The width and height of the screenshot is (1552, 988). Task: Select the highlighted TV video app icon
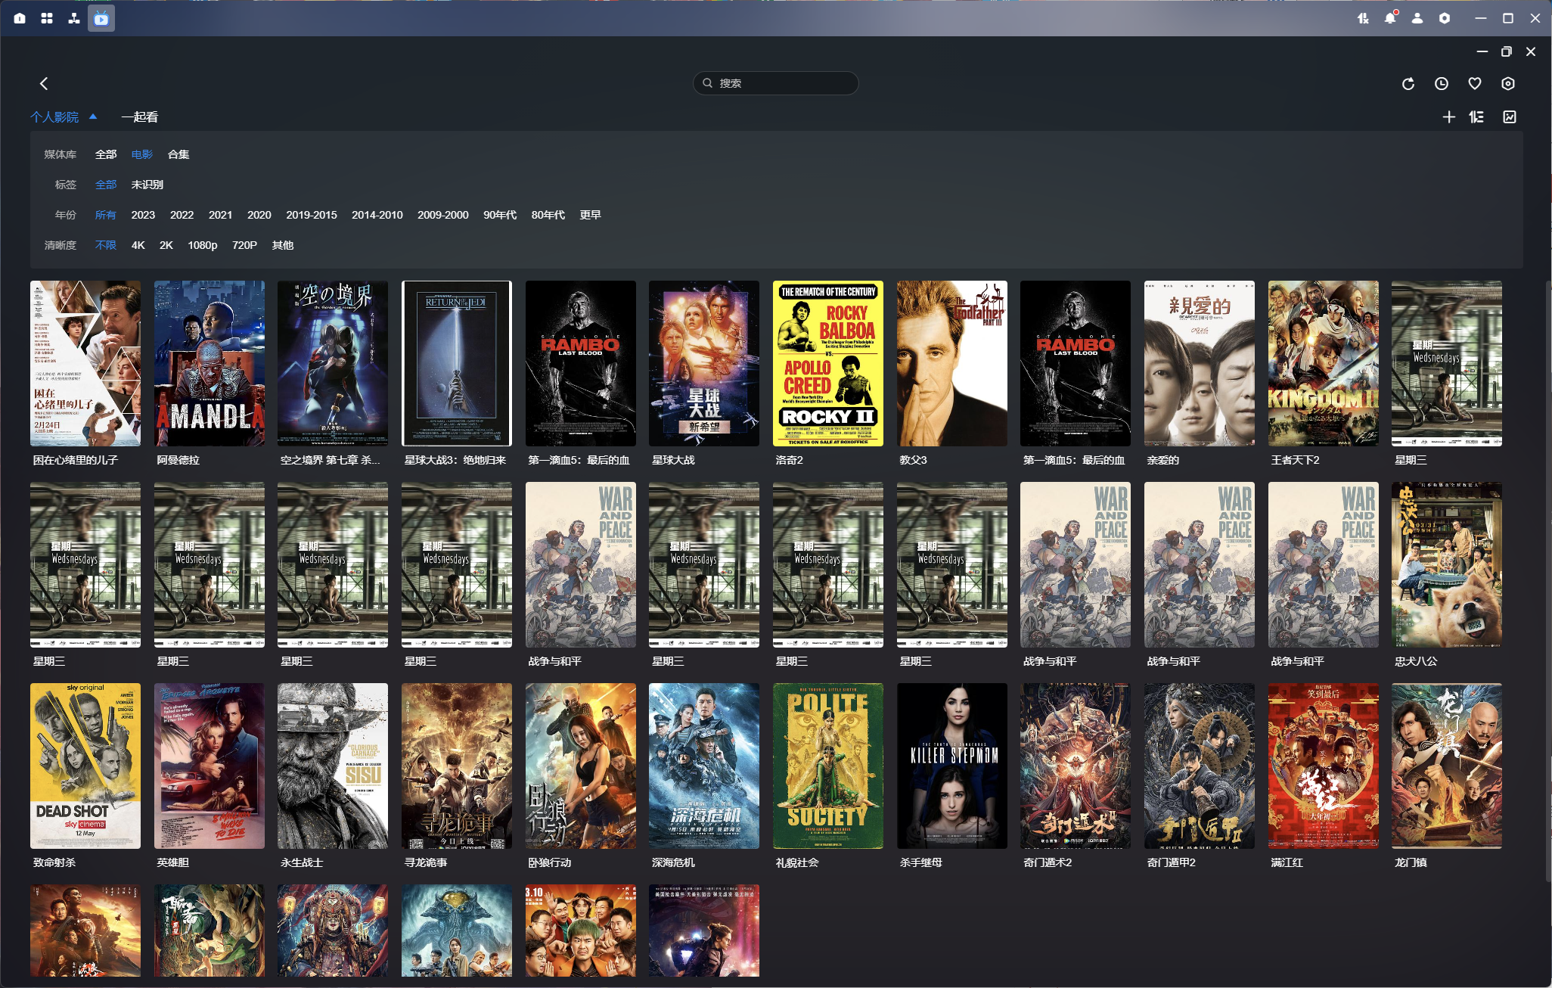coord(101,18)
